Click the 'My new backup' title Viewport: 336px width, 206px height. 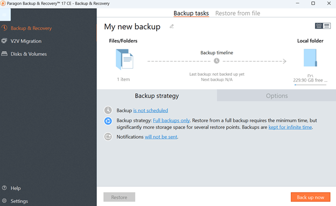point(132,27)
